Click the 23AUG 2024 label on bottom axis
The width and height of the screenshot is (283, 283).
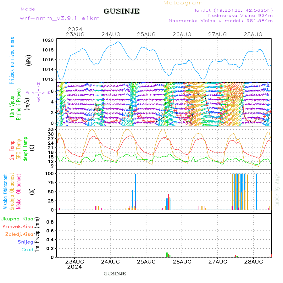point(75,264)
